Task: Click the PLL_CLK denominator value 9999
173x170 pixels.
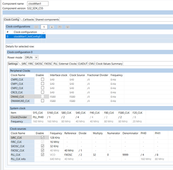Action: [x=125, y=155]
